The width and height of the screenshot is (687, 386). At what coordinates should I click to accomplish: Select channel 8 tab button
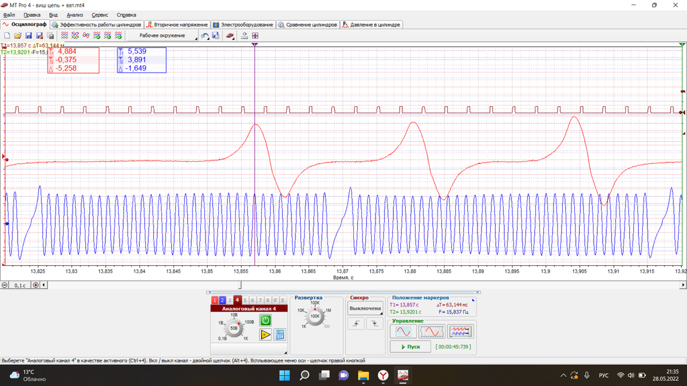pyautogui.click(x=267, y=300)
